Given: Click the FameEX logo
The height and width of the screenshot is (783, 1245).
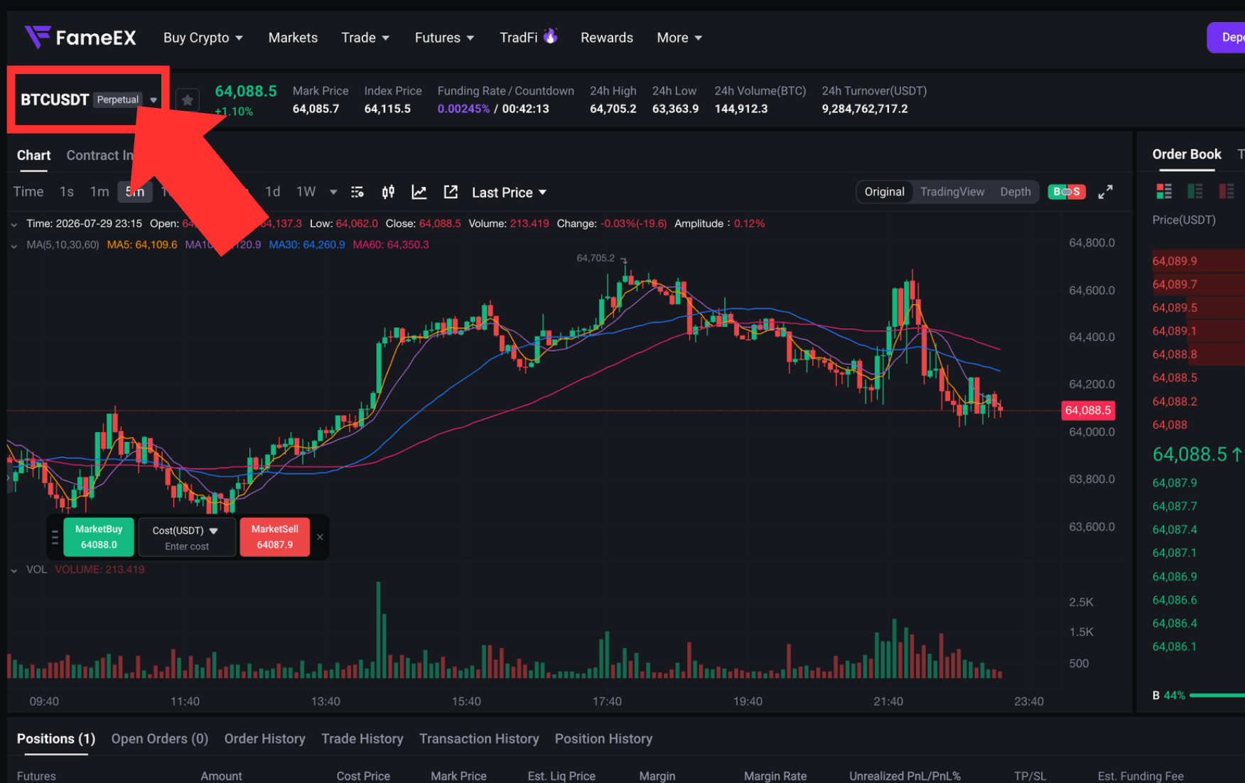Looking at the screenshot, I should (x=80, y=37).
